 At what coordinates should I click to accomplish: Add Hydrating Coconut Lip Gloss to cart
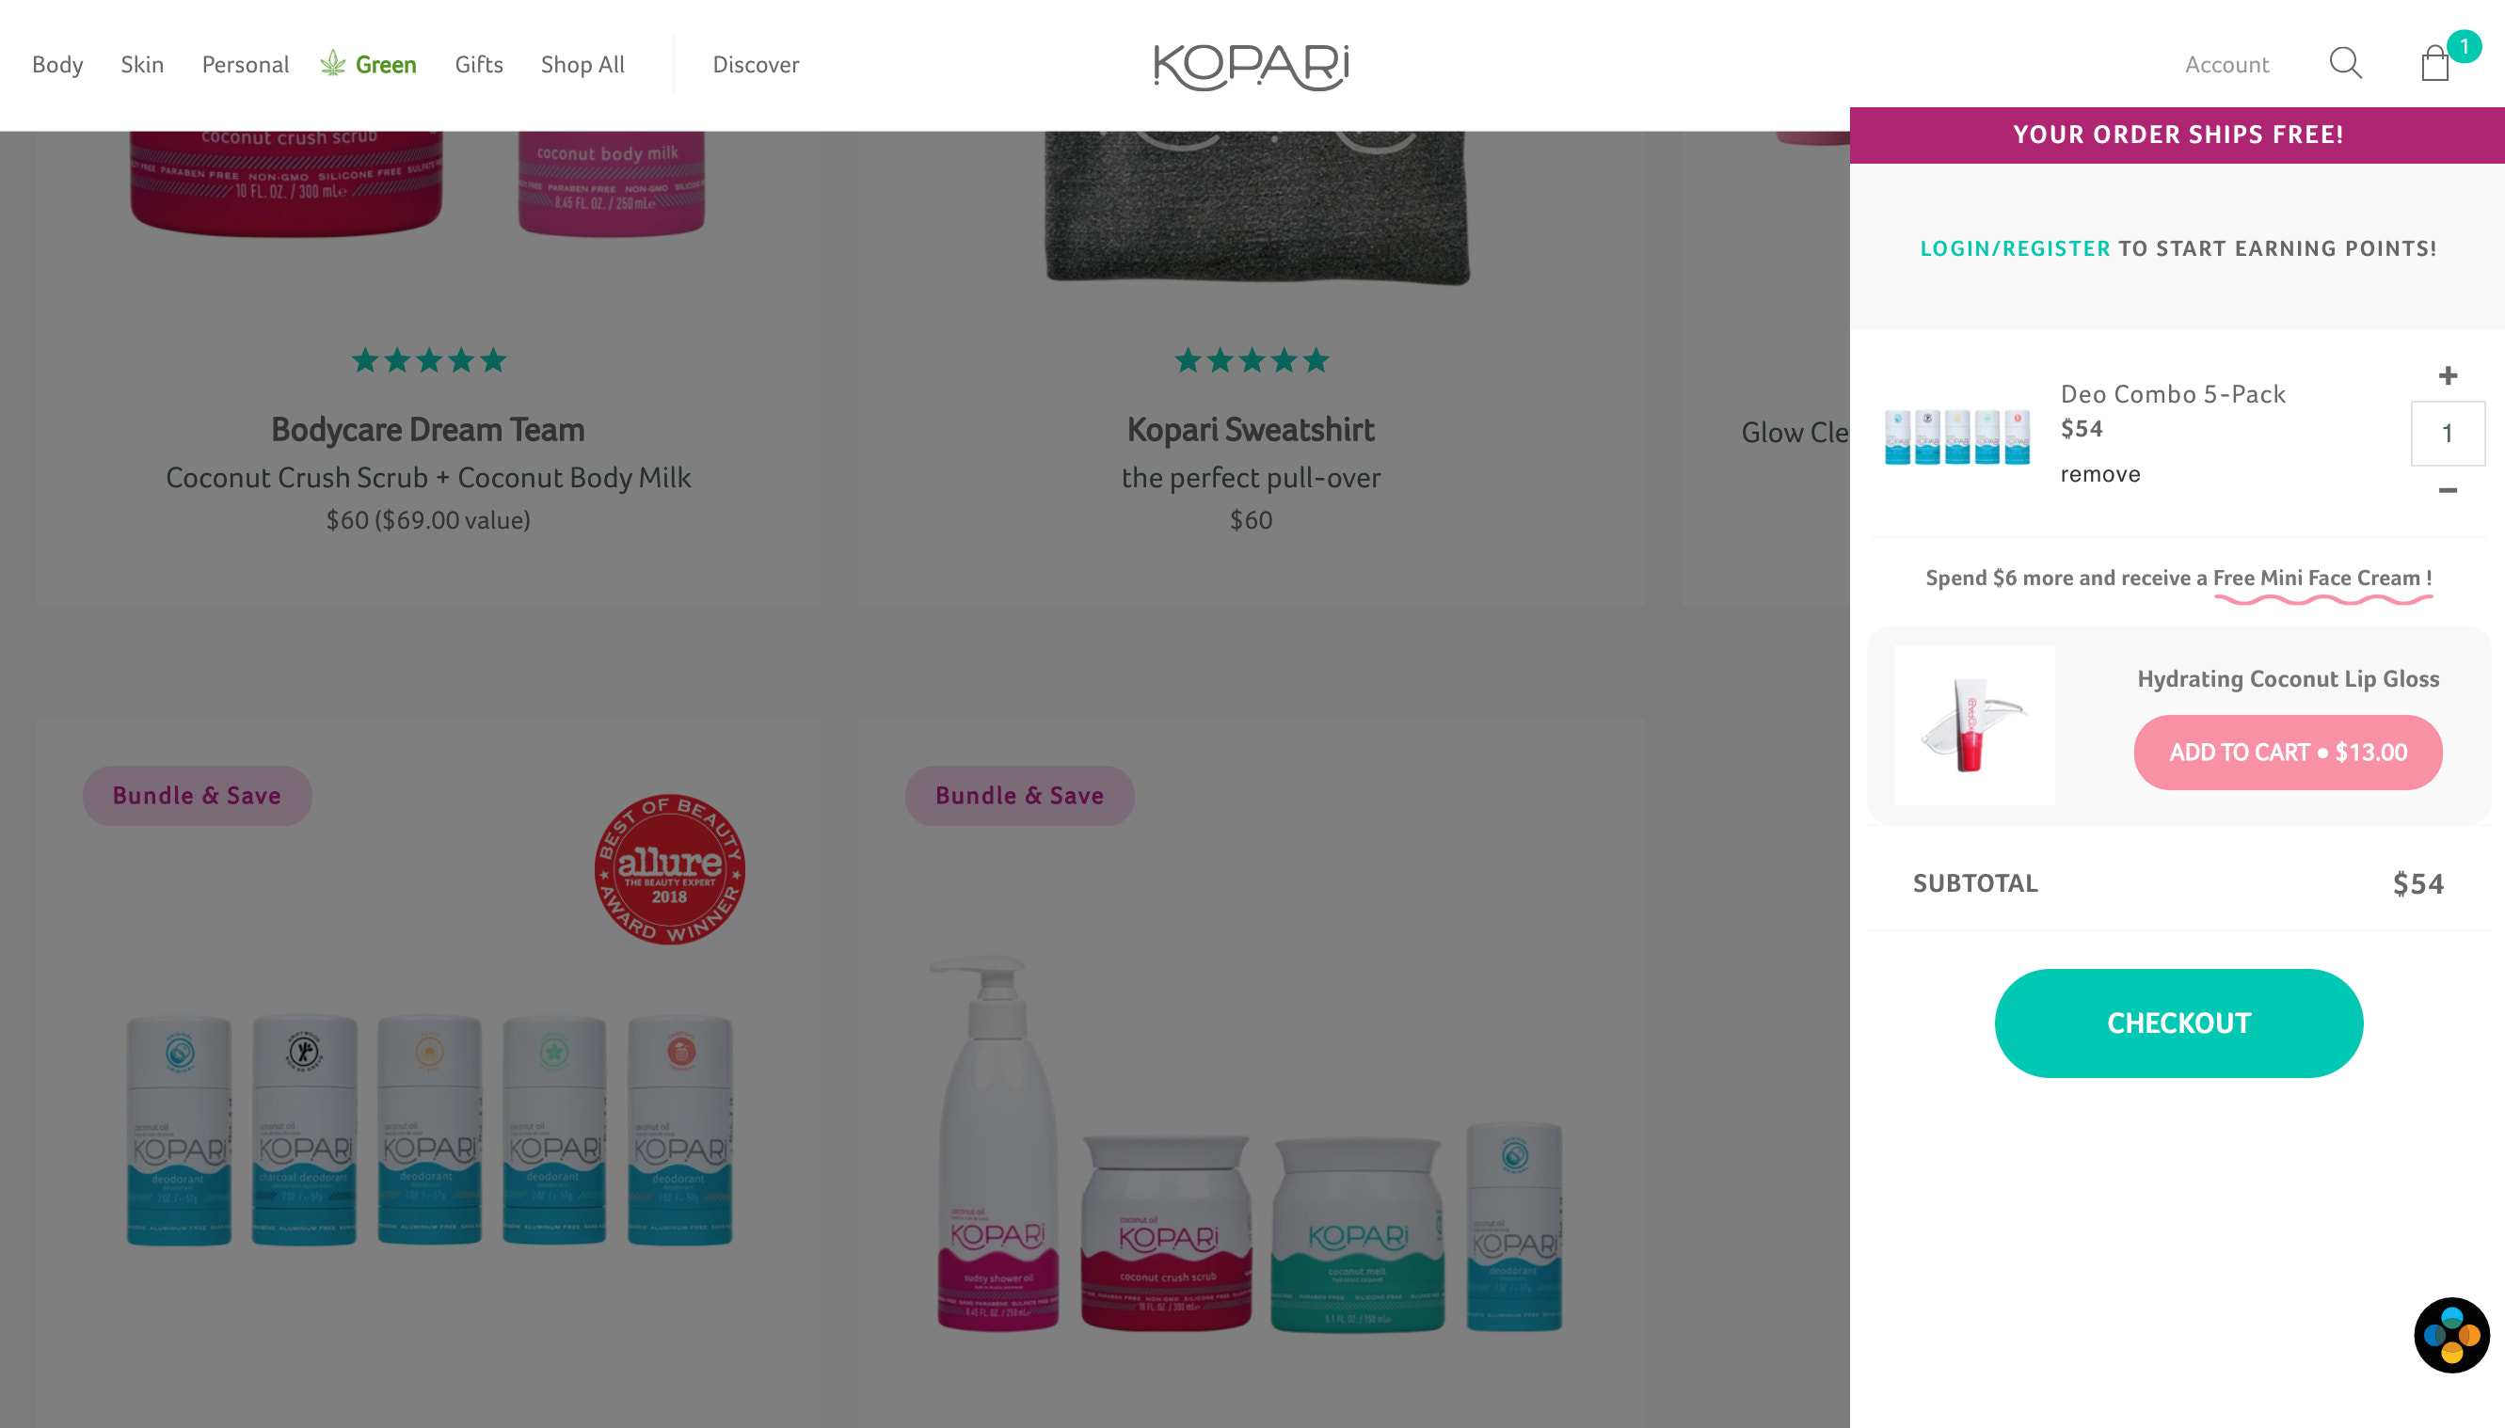(2288, 753)
